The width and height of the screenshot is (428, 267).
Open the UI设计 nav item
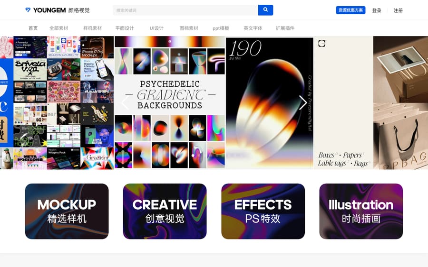[x=156, y=28]
